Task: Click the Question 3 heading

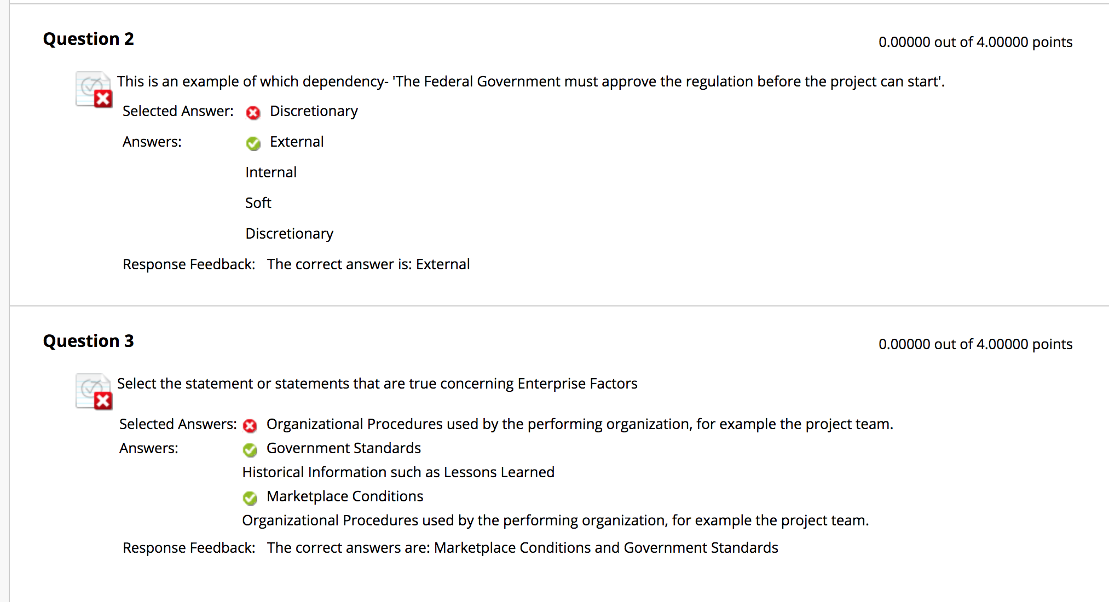Action: tap(88, 341)
